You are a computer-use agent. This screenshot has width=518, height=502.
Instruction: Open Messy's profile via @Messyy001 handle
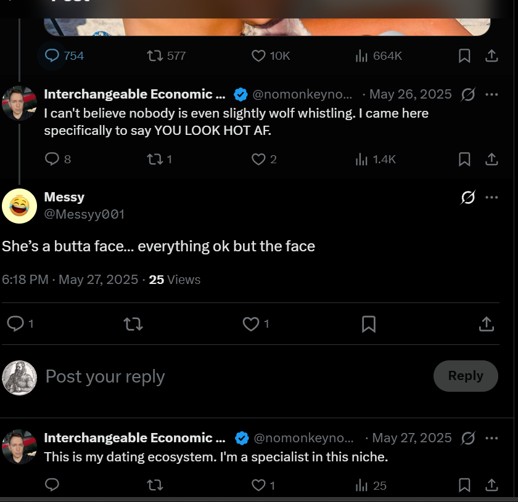[x=84, y=214]
